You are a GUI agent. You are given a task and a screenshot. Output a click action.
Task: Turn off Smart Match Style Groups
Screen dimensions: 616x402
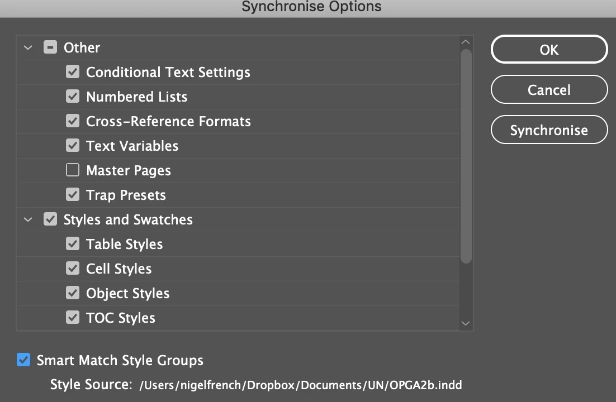23,360
